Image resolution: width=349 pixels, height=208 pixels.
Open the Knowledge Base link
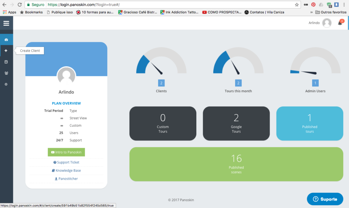point(66,171)
